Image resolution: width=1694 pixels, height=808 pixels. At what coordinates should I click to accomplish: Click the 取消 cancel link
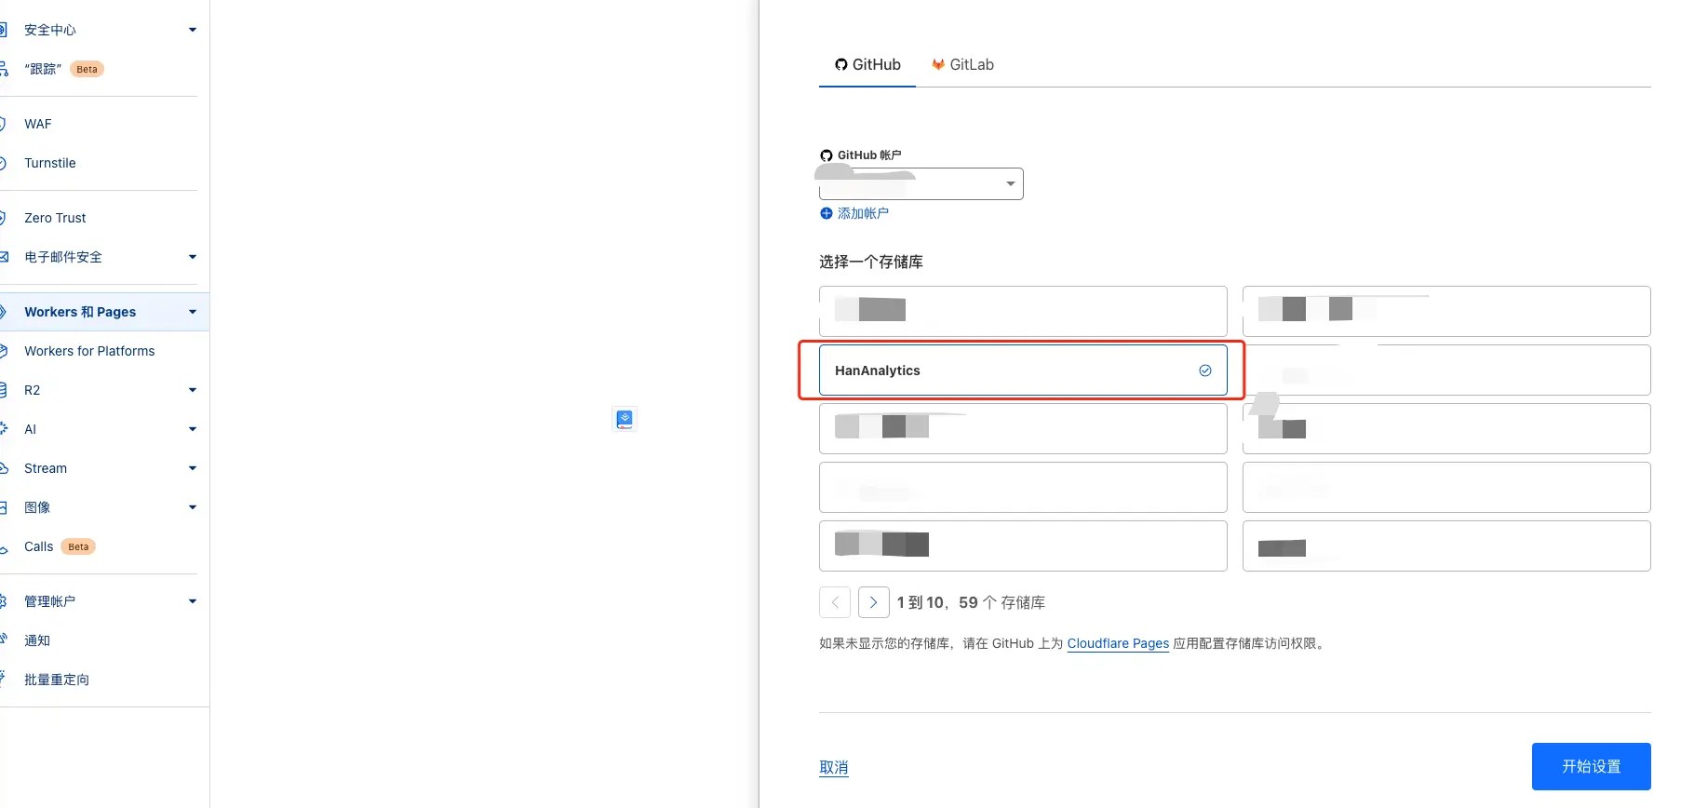tap(833, 767)
